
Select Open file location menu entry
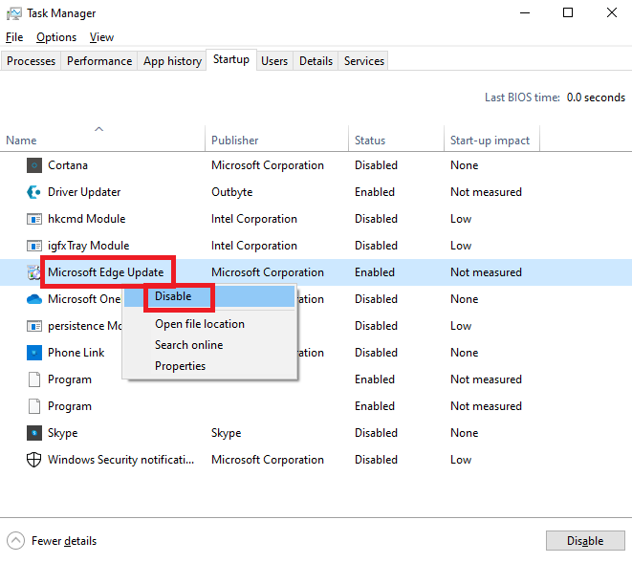pos(200,324)
